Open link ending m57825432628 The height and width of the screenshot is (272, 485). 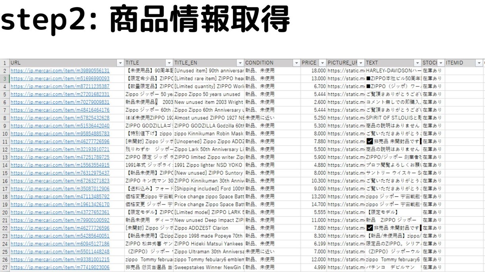pos(60,118)
